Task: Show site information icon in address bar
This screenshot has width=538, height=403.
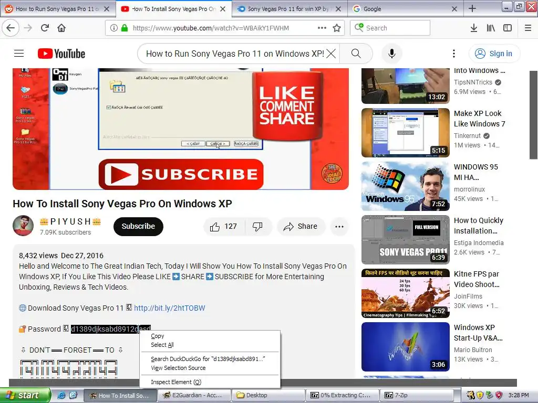Action: click(x=113, y=28)
